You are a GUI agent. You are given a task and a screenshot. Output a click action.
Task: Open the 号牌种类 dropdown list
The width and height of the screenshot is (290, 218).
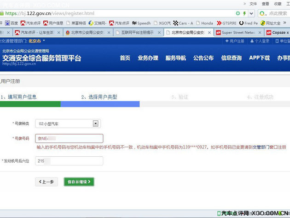click(96, 123)
